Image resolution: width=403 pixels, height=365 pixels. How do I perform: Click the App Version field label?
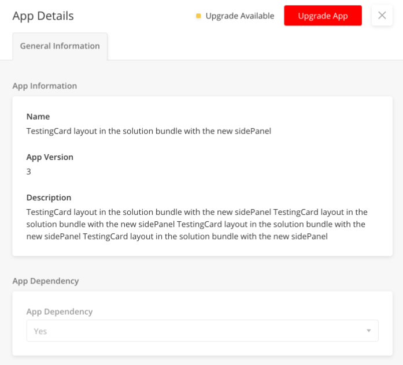[x=50, y=157]
